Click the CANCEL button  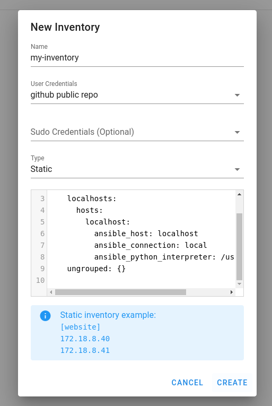187,383
